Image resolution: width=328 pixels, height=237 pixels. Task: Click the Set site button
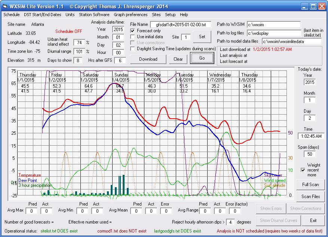[202, 37]
